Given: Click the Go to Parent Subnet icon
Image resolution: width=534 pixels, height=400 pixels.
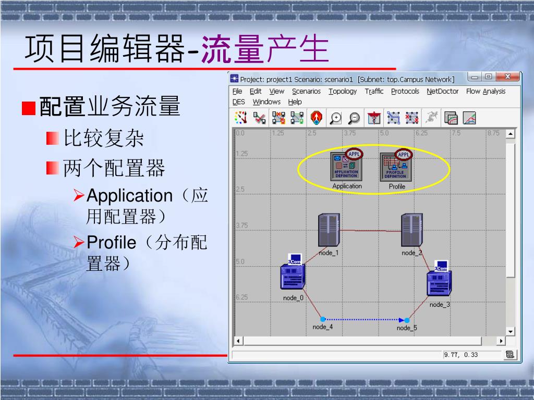Looking at the screenshot, I should (317, 118).
